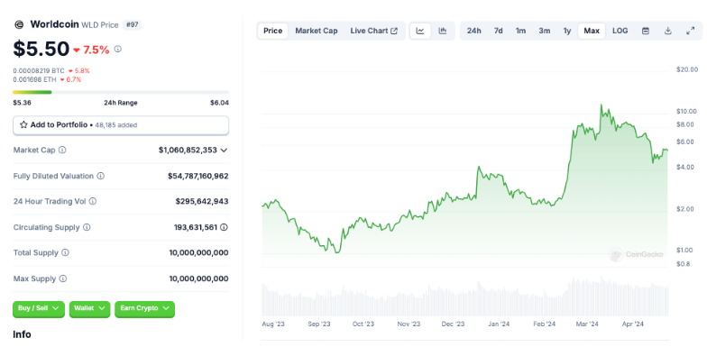707x356 pixels.
Task: Click 0.00008219 BTC price text
Action: pyautogui.click(x=39, y=70)
